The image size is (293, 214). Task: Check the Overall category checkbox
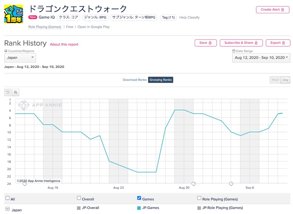point(79,198)
